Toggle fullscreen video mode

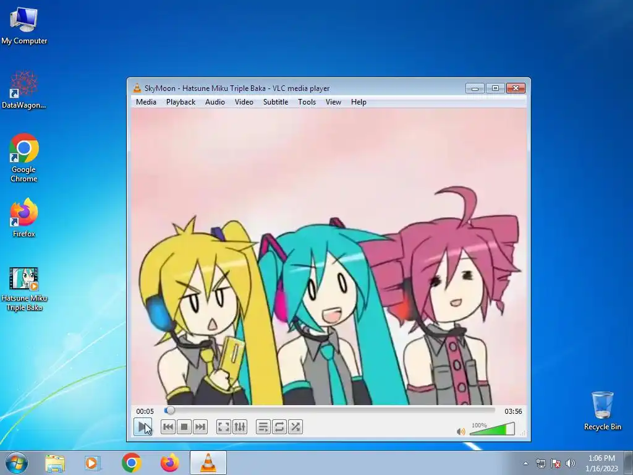[224, 427]
